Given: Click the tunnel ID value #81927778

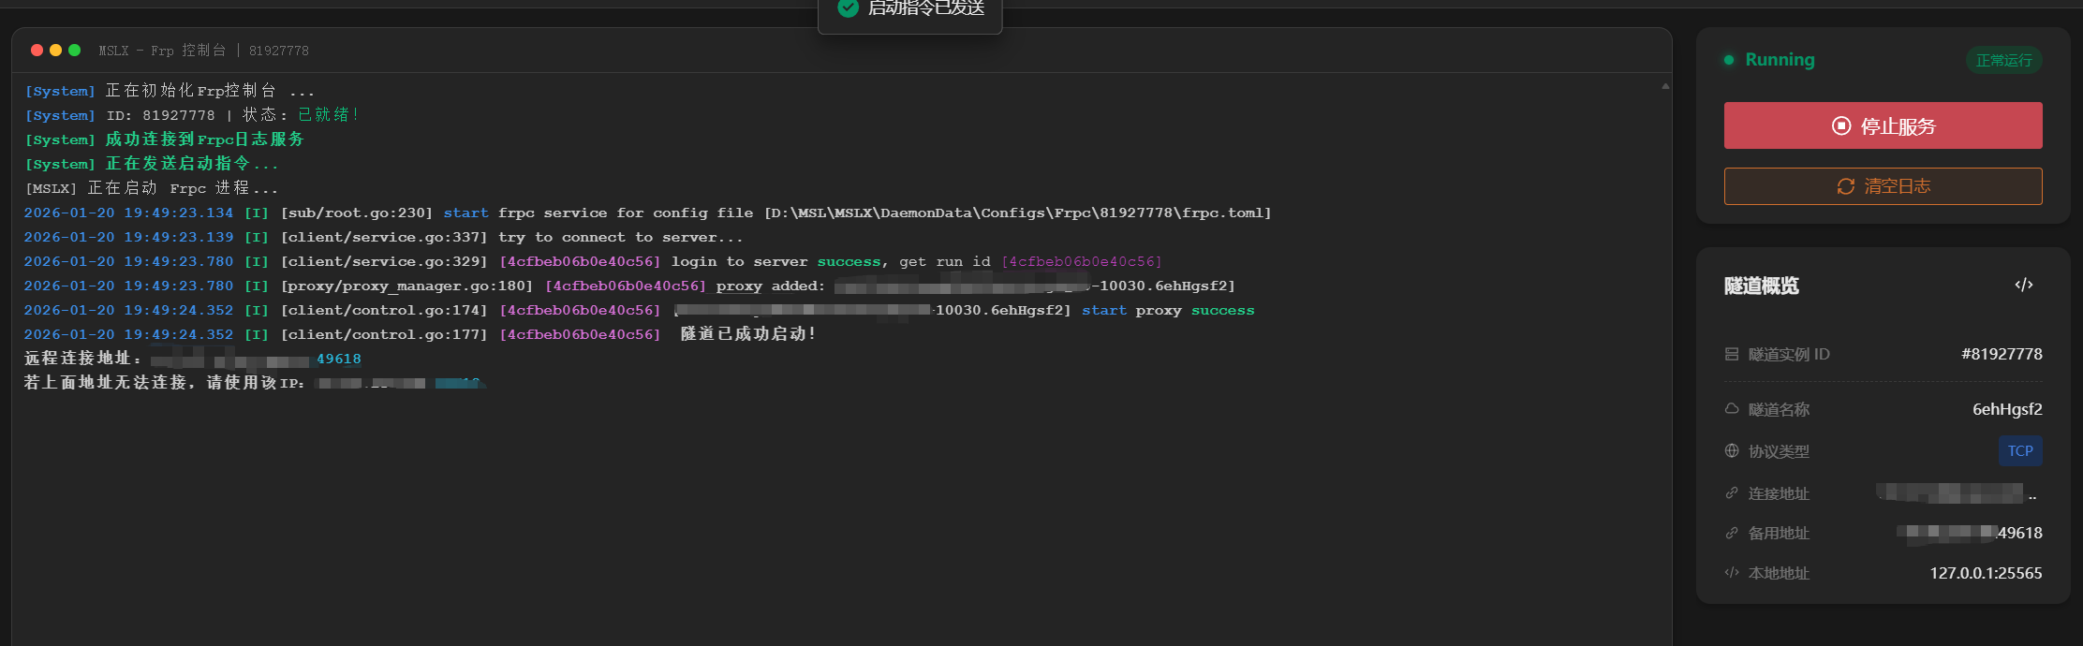Looking at the screenshot, I should (x=2002, y=354).
